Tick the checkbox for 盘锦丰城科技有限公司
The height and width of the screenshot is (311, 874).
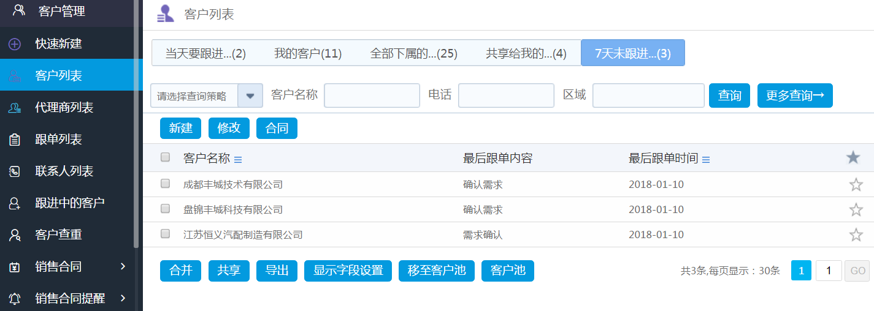point(165,209)
